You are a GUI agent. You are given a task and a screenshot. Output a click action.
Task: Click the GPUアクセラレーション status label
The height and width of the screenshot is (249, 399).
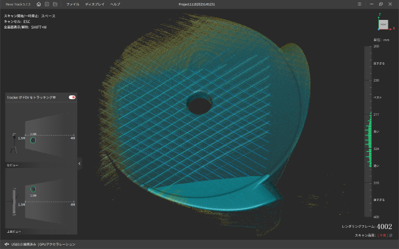tap(57, 244)
